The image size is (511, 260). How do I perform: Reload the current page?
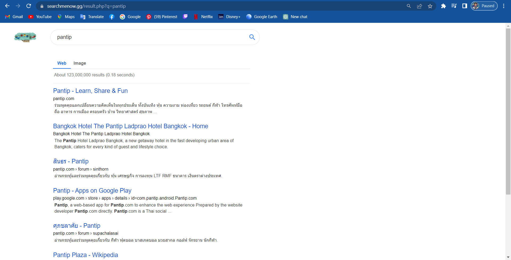pos(29,6)
